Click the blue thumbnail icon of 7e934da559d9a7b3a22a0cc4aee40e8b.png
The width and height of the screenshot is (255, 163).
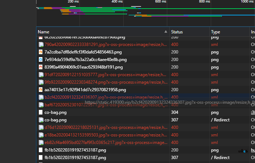tap(41, 60)
